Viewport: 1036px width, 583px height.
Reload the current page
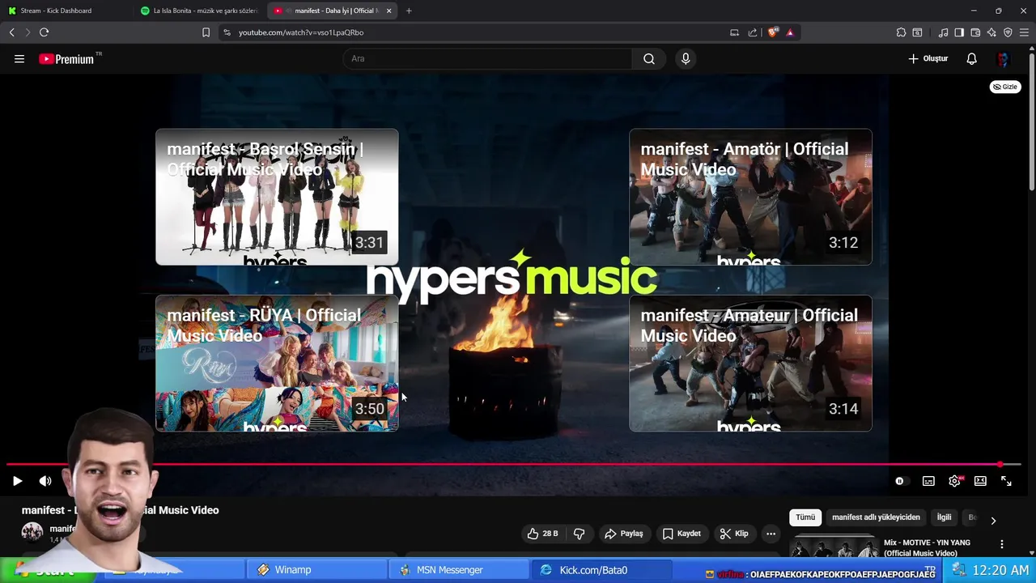[44, 32]
